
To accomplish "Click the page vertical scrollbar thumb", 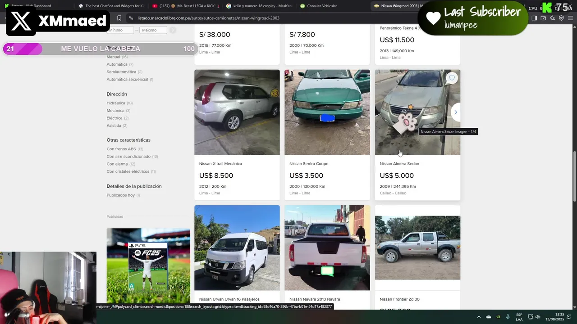I will tap(574, 176).
